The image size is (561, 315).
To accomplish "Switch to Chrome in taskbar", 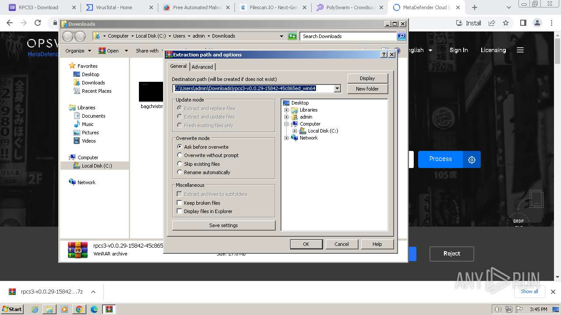I will click(x=79, y=309).
